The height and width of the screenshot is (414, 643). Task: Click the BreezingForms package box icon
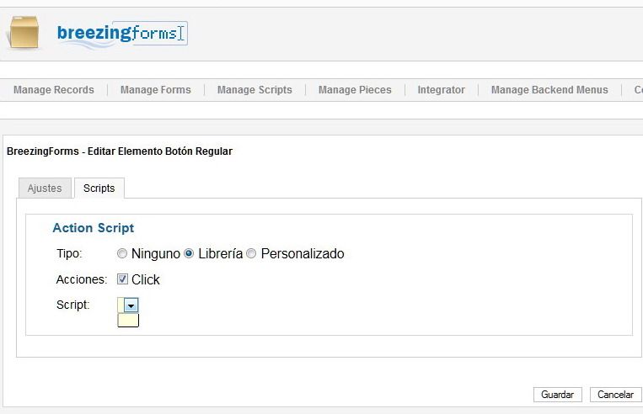pyautogui.click(x=24, y=32)
